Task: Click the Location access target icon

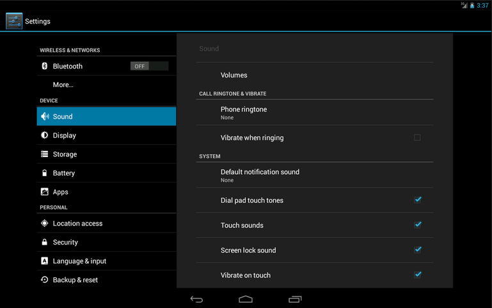Action: coord(45,223)
